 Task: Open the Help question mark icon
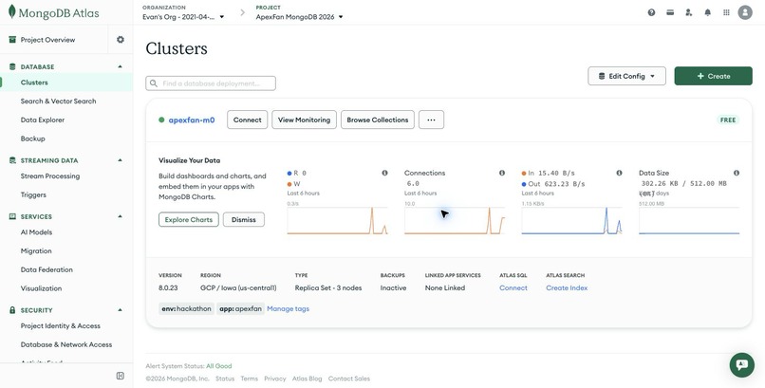point(651,12)
